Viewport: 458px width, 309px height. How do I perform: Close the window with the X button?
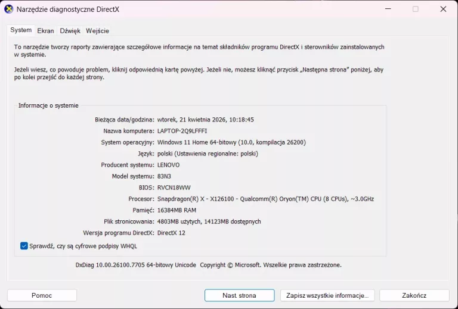click(x=443, y=9)
